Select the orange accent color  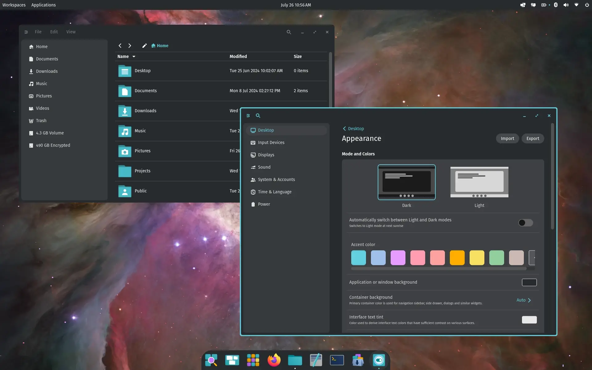[457, 257]
